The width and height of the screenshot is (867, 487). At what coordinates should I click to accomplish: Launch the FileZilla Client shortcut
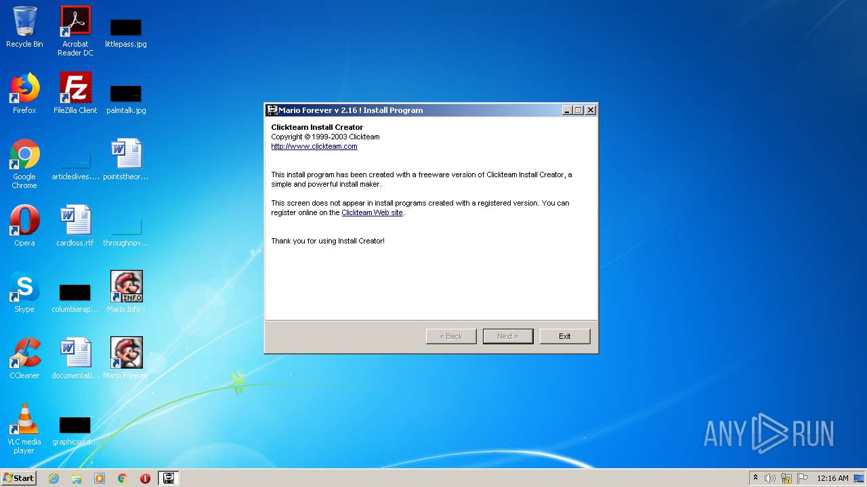click(75, 93)
